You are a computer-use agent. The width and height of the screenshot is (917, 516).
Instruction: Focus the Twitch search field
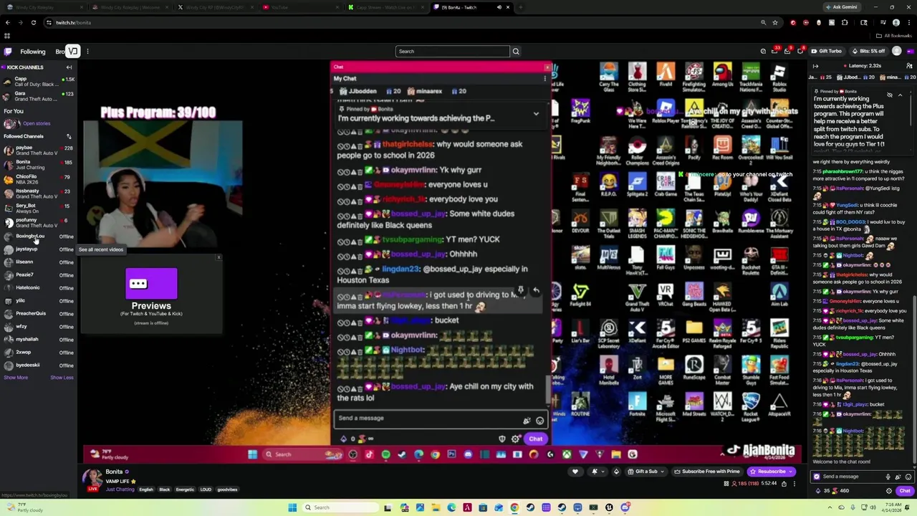click(452, 52)
